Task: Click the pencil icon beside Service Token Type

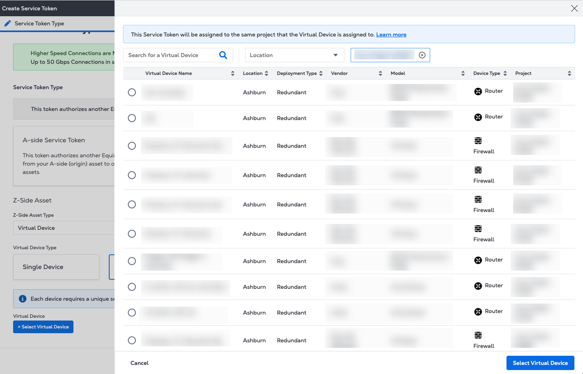Action: [x=7, y=23]
